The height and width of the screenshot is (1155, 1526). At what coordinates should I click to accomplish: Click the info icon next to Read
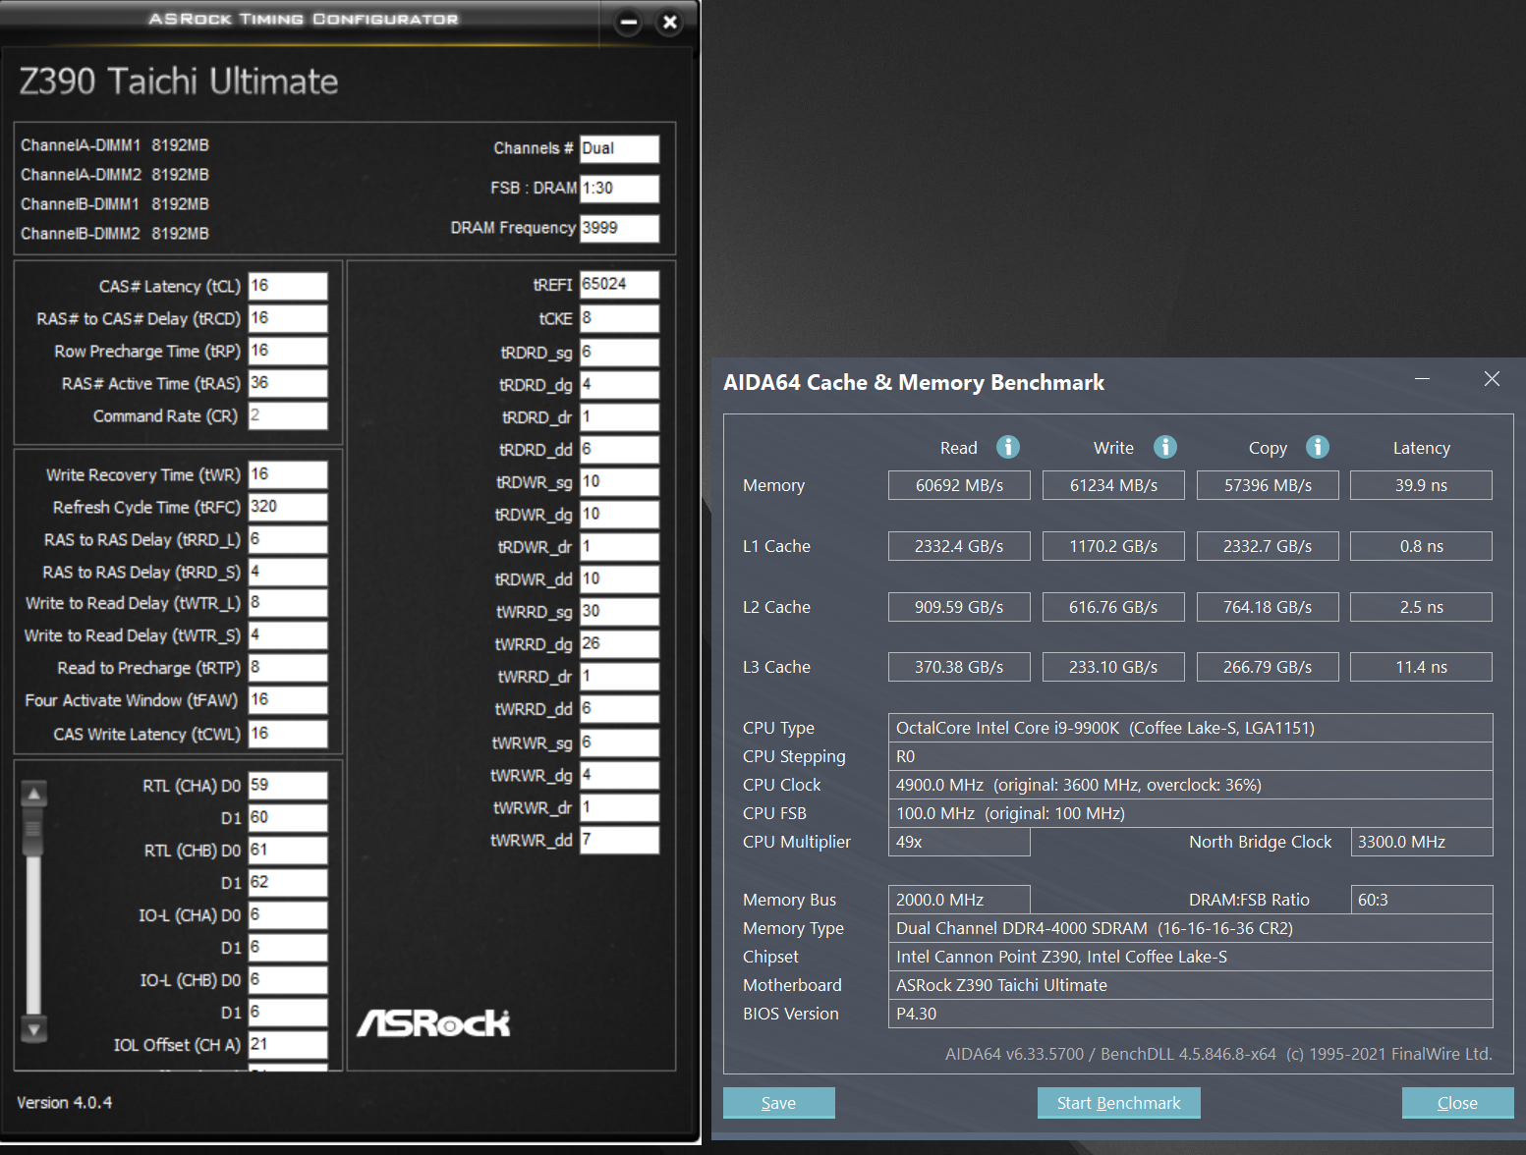click(x=1008, y=447)
